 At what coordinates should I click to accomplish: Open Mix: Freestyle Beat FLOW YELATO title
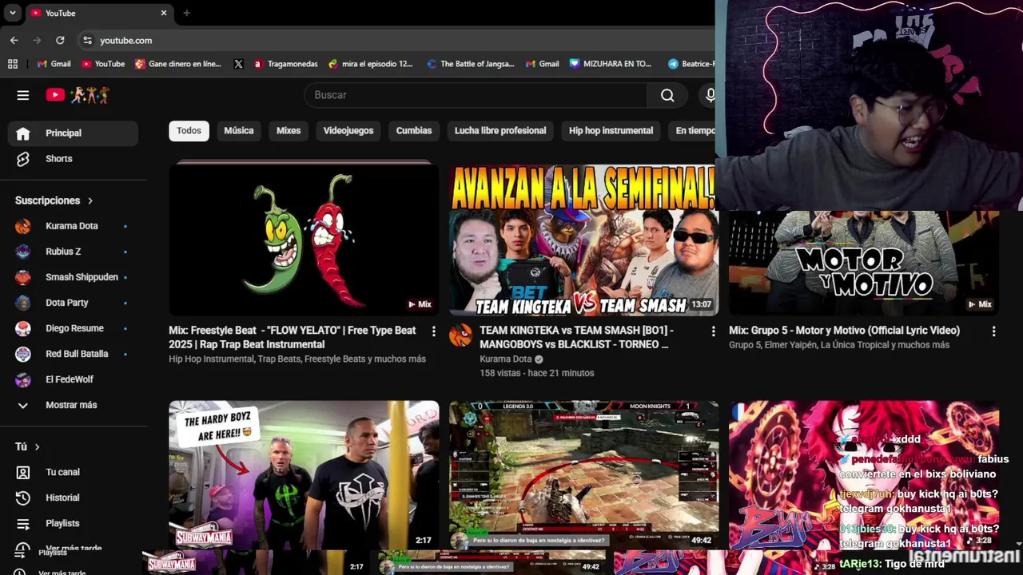pos(293,337)
